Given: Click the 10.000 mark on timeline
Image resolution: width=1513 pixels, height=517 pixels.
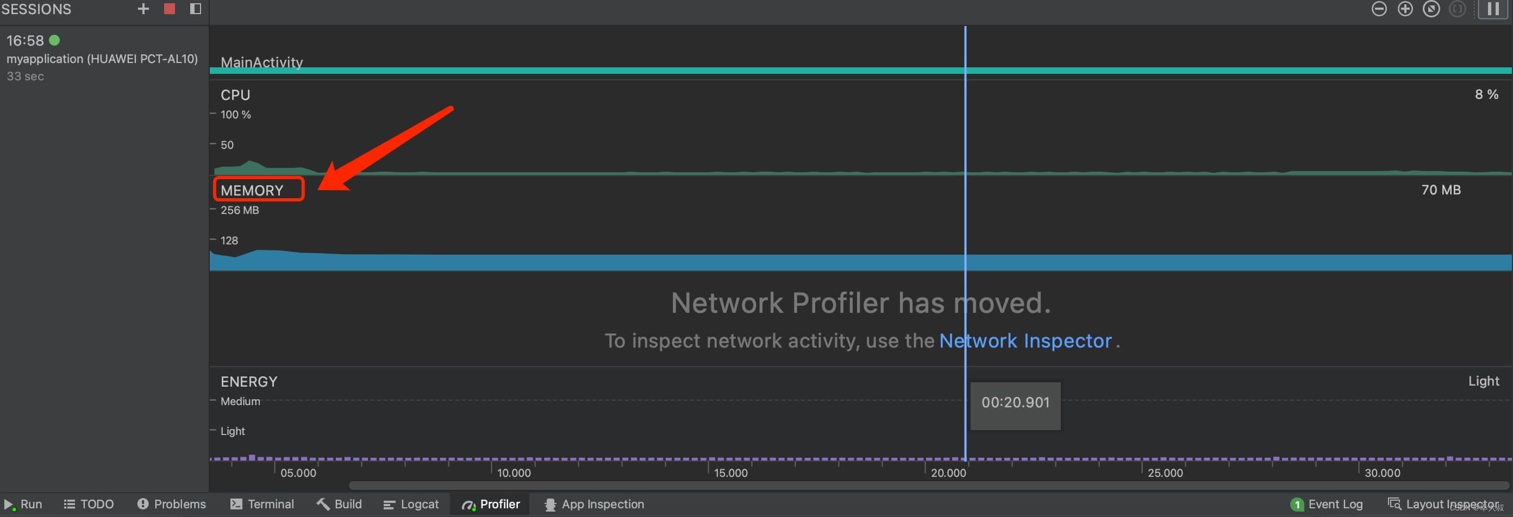Looking at the screenshot, I should pos(514,472).
